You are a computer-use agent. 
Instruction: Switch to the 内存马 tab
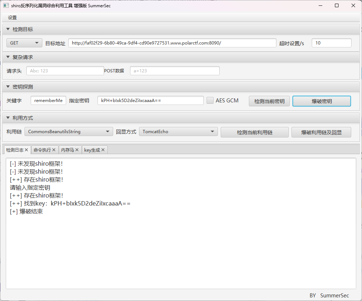(69, 149)
